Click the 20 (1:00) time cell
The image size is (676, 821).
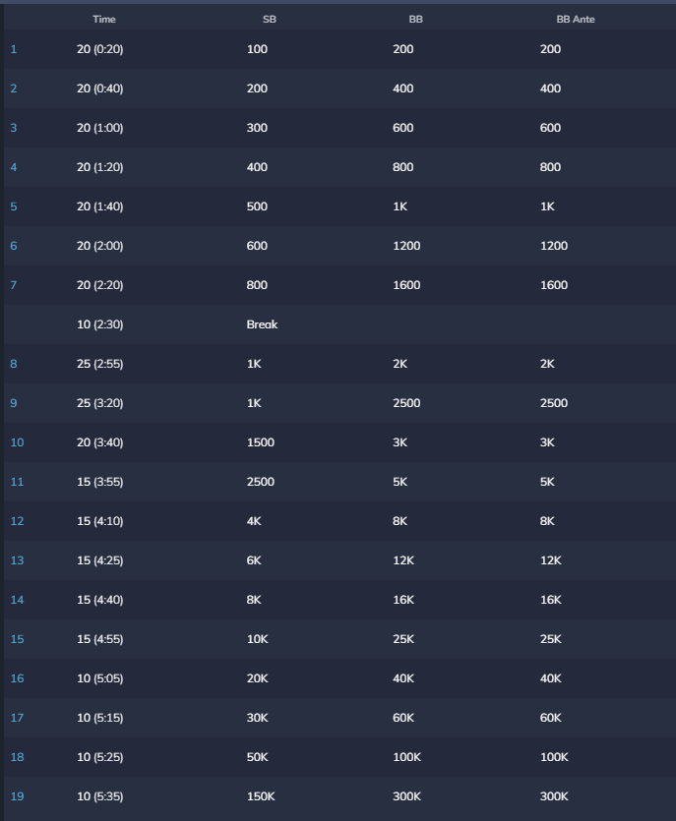coord(99,128)
